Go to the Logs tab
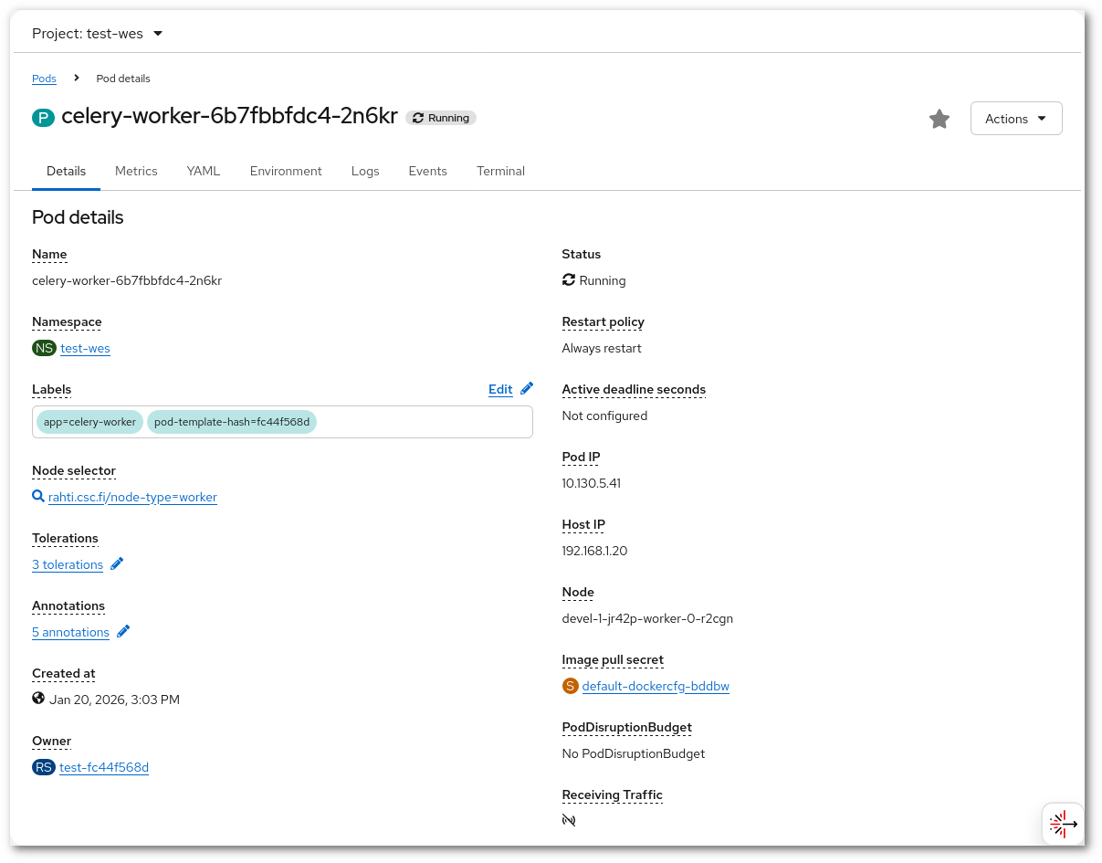Image resolution: width=1102 pixels, height=863 pixels. coord(365,171)
